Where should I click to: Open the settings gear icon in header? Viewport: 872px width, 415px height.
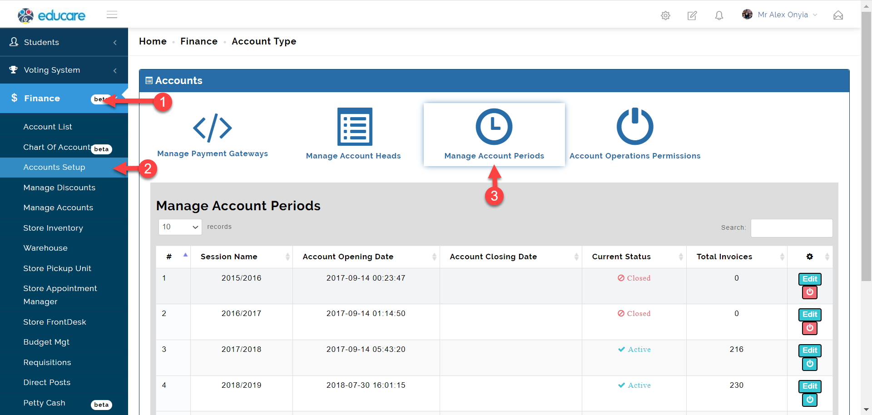click(x=665, y=15)
